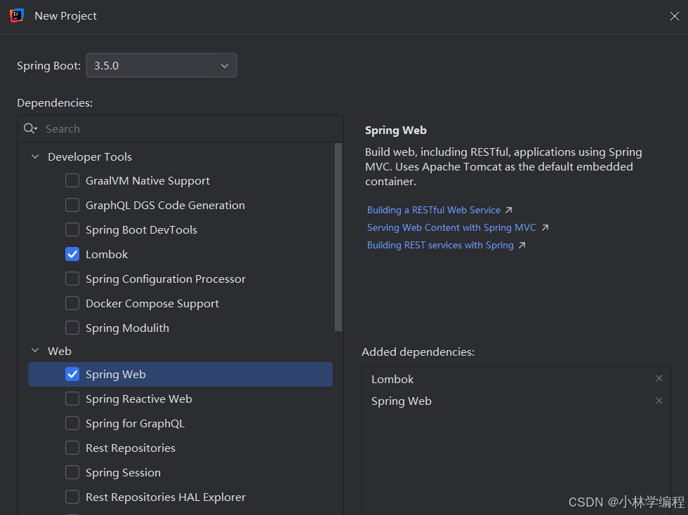Check GraalVM Native Support

pos(72,180)
